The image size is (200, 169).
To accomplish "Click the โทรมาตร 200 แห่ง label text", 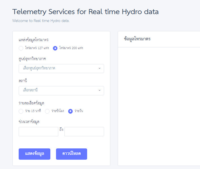I will pos(71,48).
